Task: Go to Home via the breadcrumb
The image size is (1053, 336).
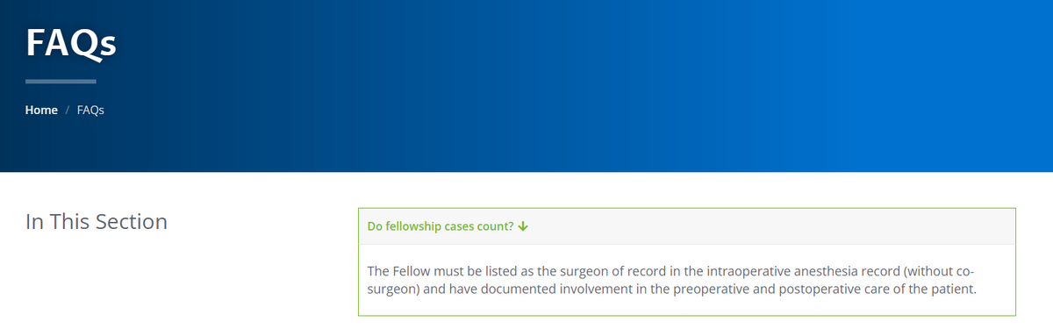Action: [41, 111]
